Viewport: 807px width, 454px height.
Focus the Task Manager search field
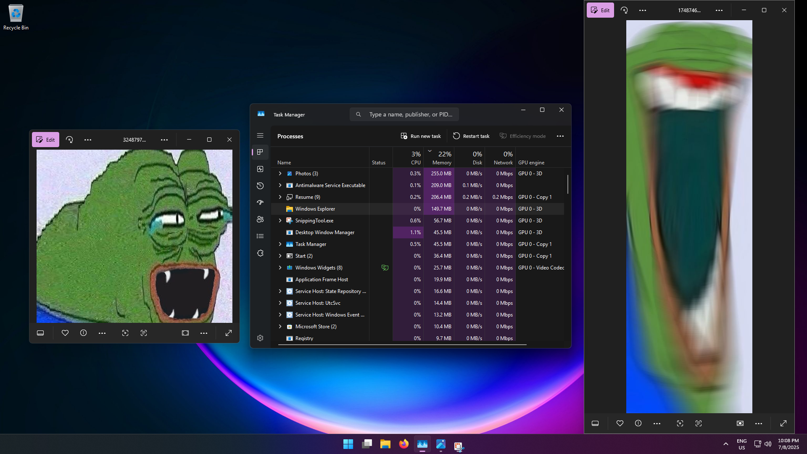point(404,114)
